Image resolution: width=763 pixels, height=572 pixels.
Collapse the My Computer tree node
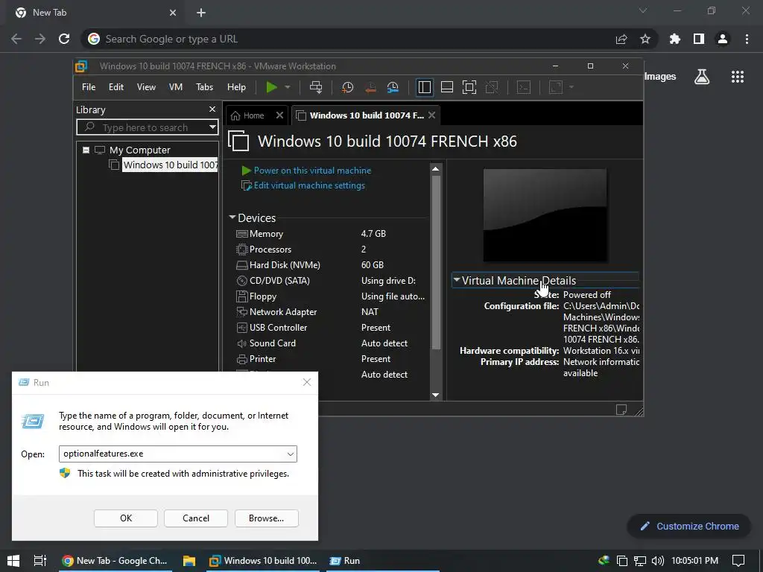(86, 150)
